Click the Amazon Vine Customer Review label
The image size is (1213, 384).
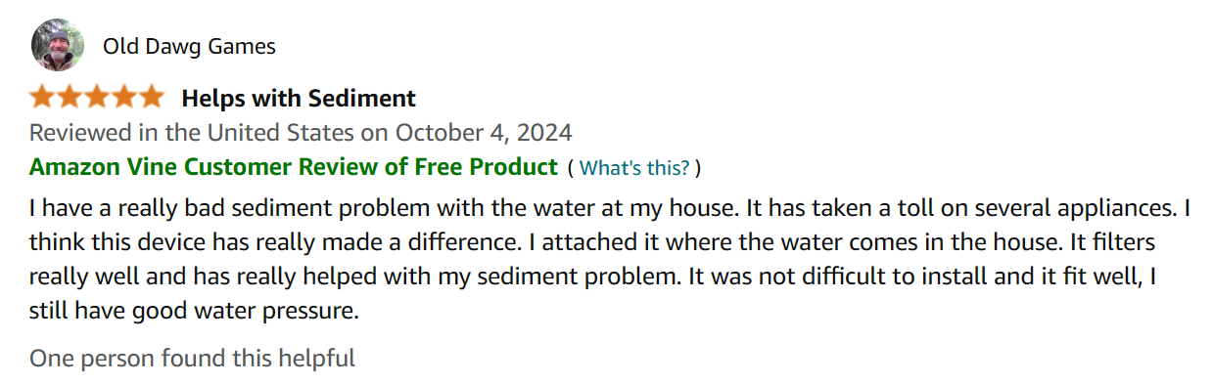point(293,166)
